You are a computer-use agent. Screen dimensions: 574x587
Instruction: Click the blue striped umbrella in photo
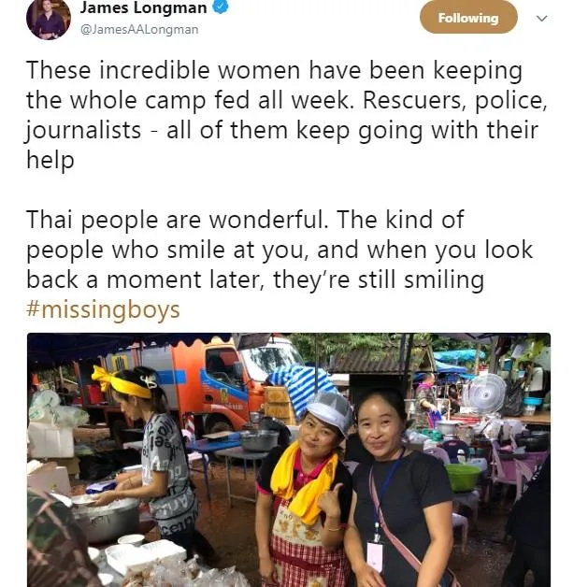(303, 388)
